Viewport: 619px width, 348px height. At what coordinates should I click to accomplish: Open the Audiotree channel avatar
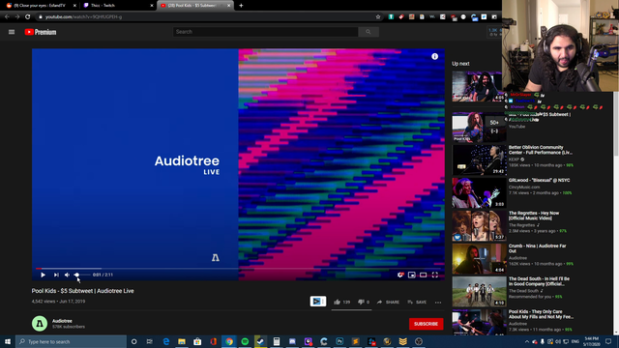click(40, 324)
